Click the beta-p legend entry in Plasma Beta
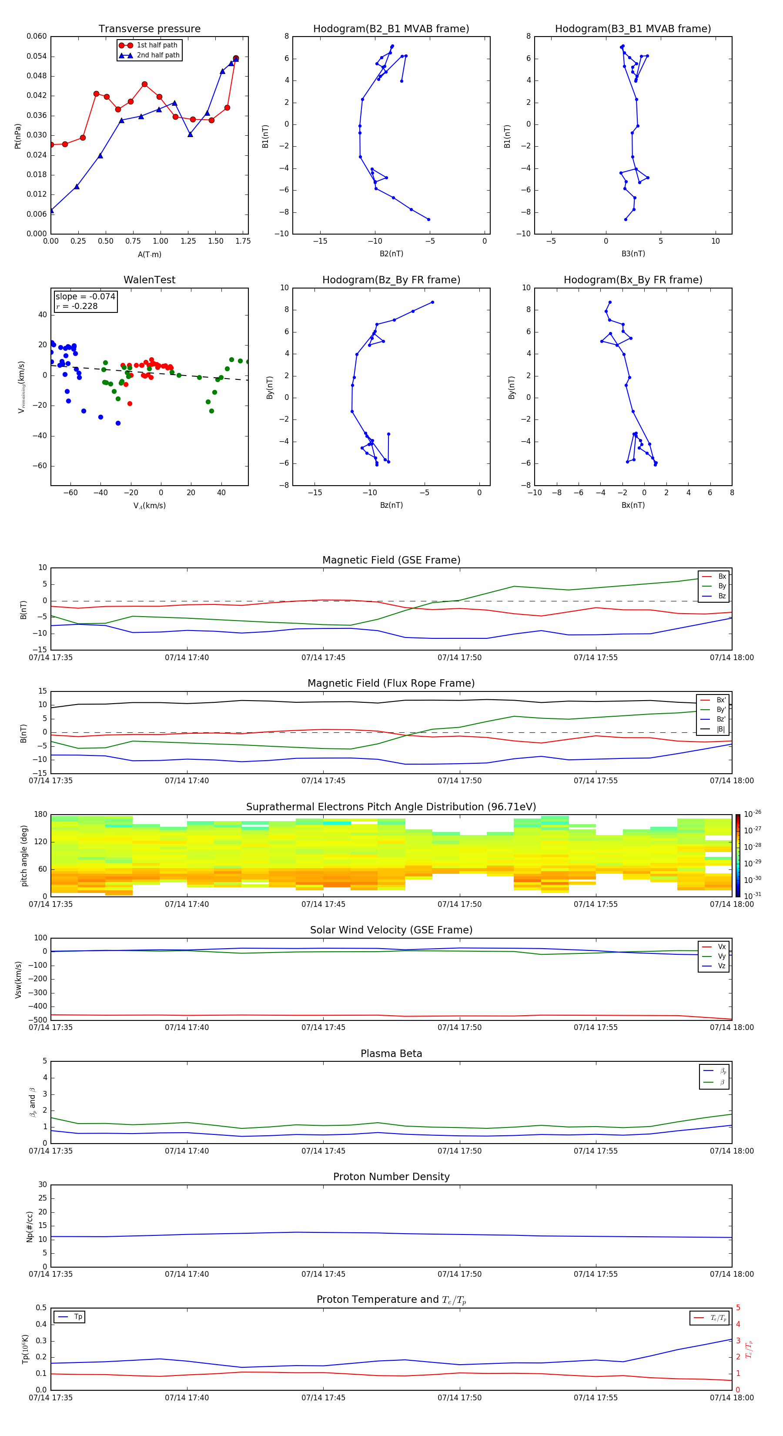This screenshot has height=1436, width=783. tap(714, 1071)
